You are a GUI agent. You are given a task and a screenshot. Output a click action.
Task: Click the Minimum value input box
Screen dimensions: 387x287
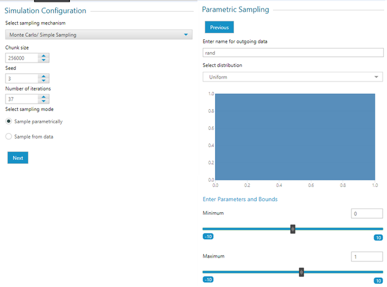click(367, 213)
